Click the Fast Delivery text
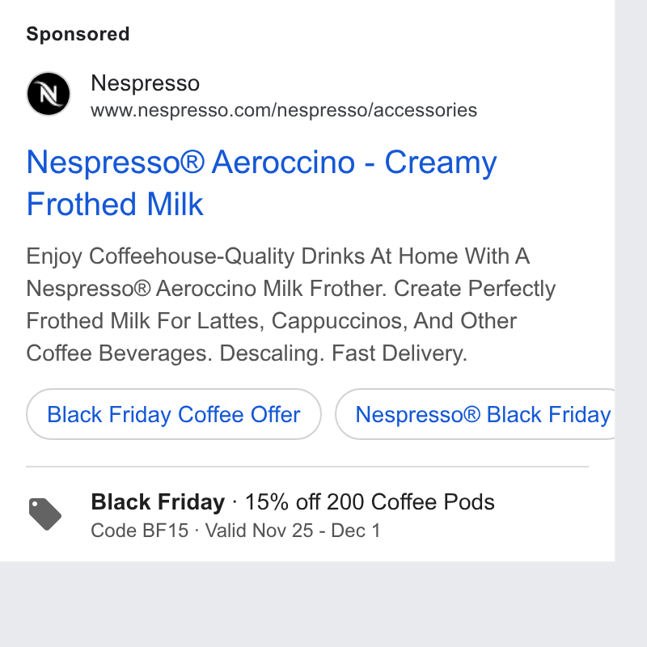647x647 pixels. point(400,353)
